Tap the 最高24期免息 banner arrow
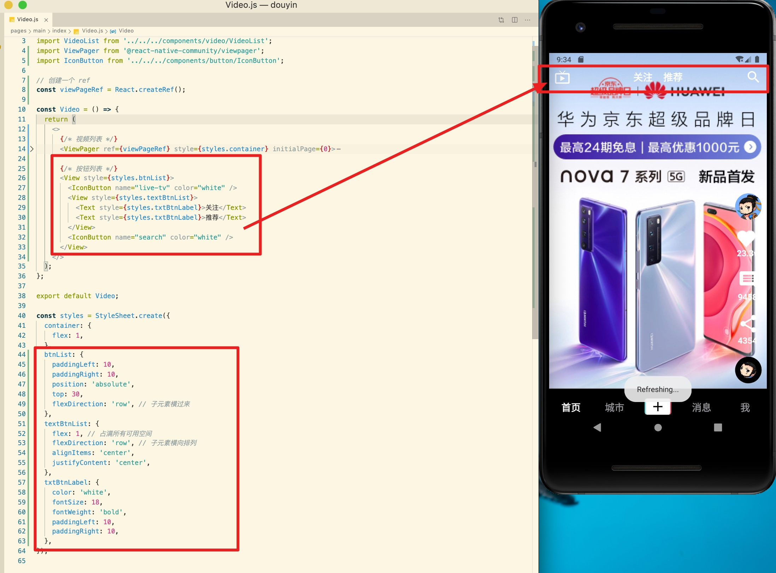 pyautogui.click(x=750, y=147)
